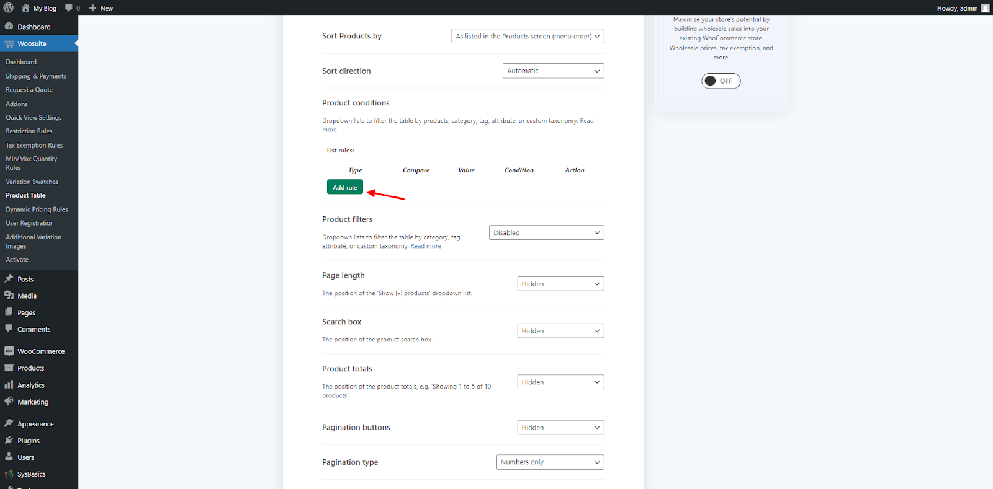Open Addons submenu item

(x=17, y=104)
